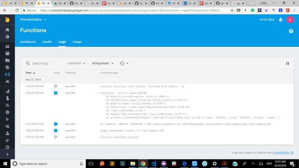The width and height of the screenshot is (299, 168).
Task: Open File Explorer from taskbar
Action: (133, 164)
